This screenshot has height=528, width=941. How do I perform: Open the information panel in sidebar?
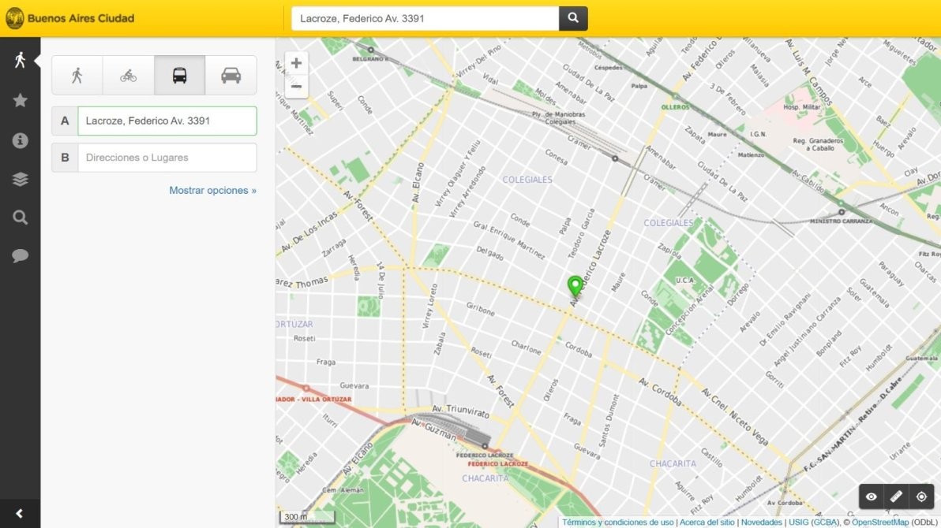click(x=20, y=140)
